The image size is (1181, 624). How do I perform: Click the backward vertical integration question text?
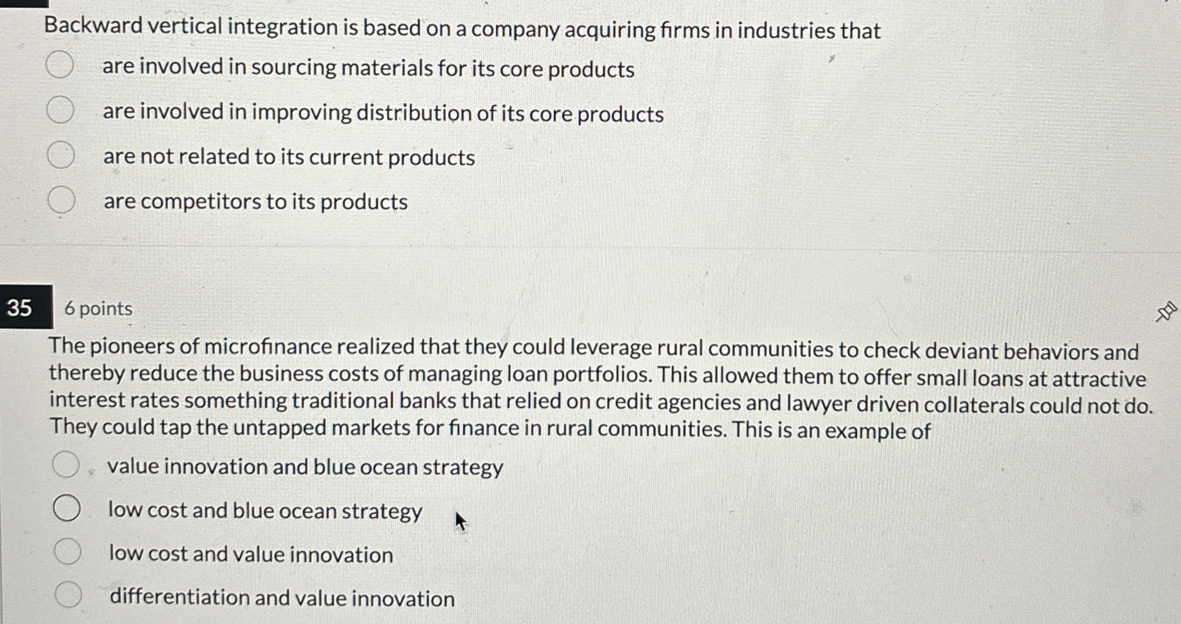463,28
